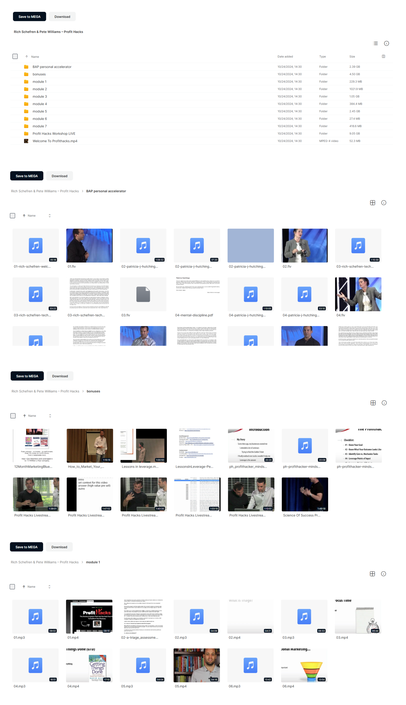This screenshot has width=406, height=705.
Task: Open the bonuses folder row in root table
Action: [x=201, y=74]
